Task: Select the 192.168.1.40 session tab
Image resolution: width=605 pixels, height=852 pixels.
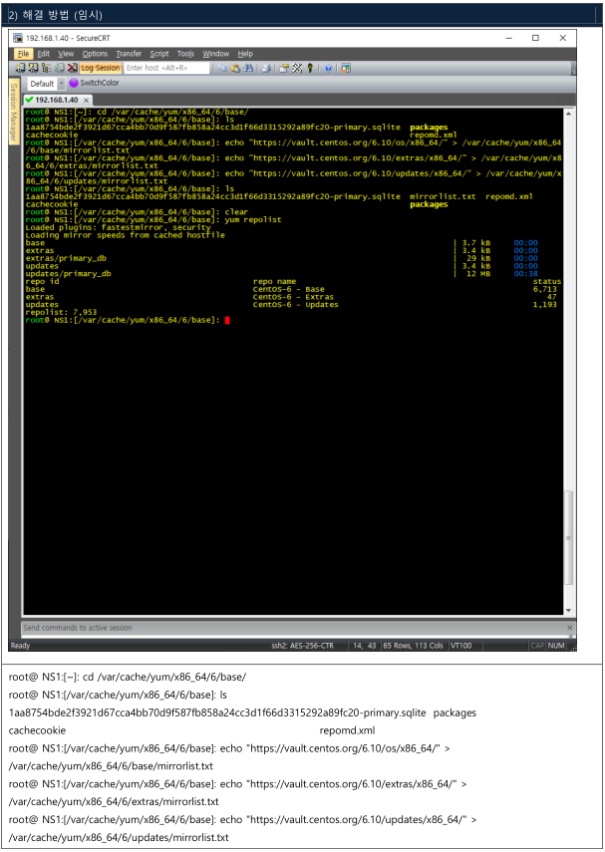Action: point(57,101)
